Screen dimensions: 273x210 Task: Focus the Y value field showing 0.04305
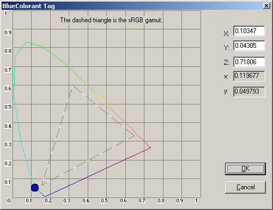(x=249, y=46)
